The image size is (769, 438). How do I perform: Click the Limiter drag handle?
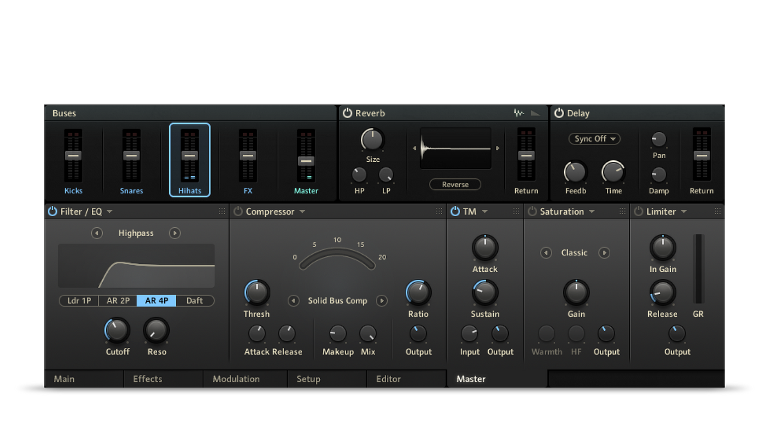coord(717,211)
